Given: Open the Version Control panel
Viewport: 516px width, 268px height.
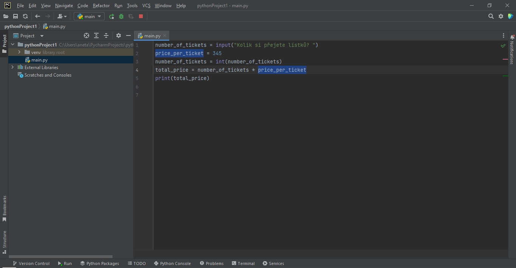Looking at the screenshot, I should (x=31, y=263).
